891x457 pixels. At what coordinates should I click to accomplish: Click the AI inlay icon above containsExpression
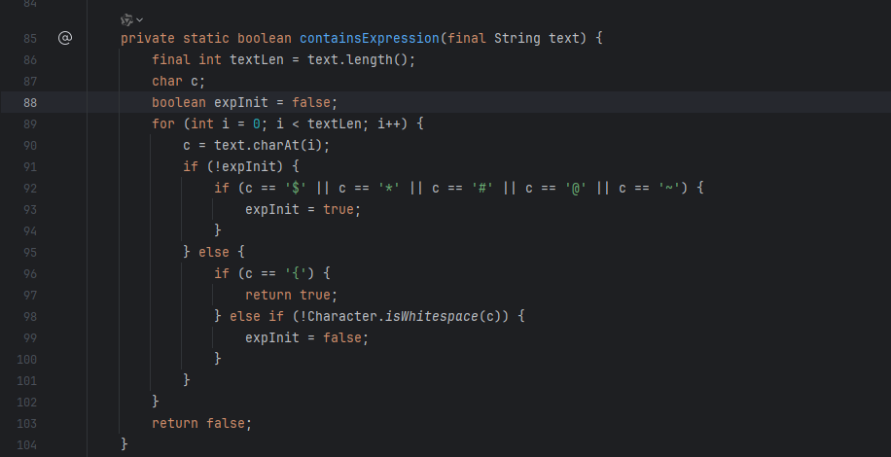(126, 19)
